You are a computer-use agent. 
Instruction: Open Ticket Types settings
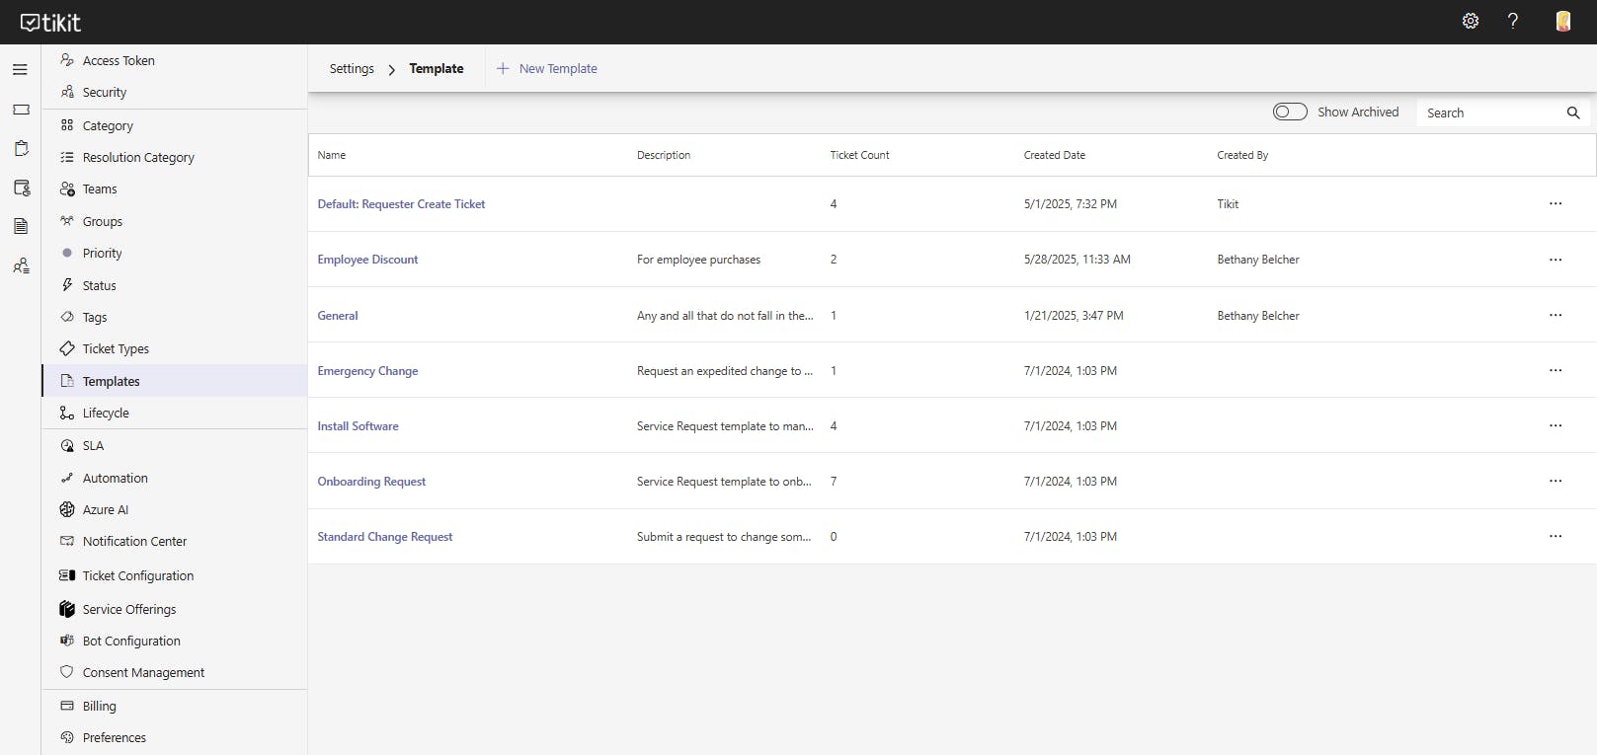coord(116,349)
